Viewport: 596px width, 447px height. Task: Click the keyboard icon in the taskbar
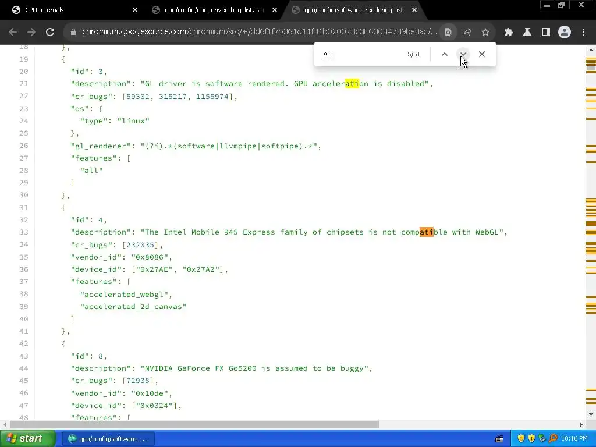tap(499, 439)
